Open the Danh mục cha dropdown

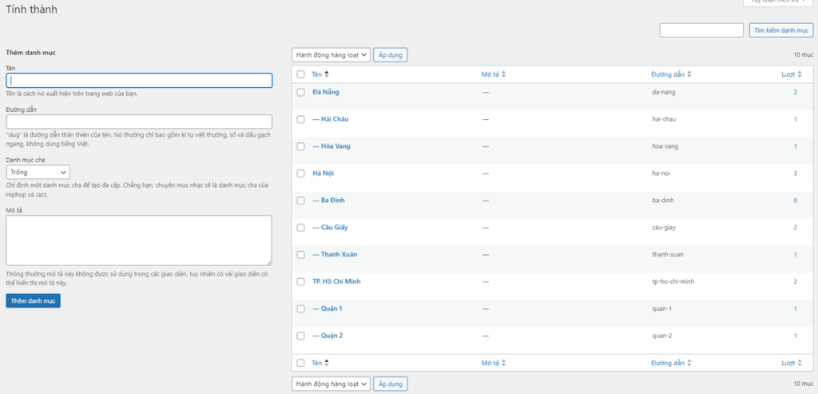(x=38, y=172)
